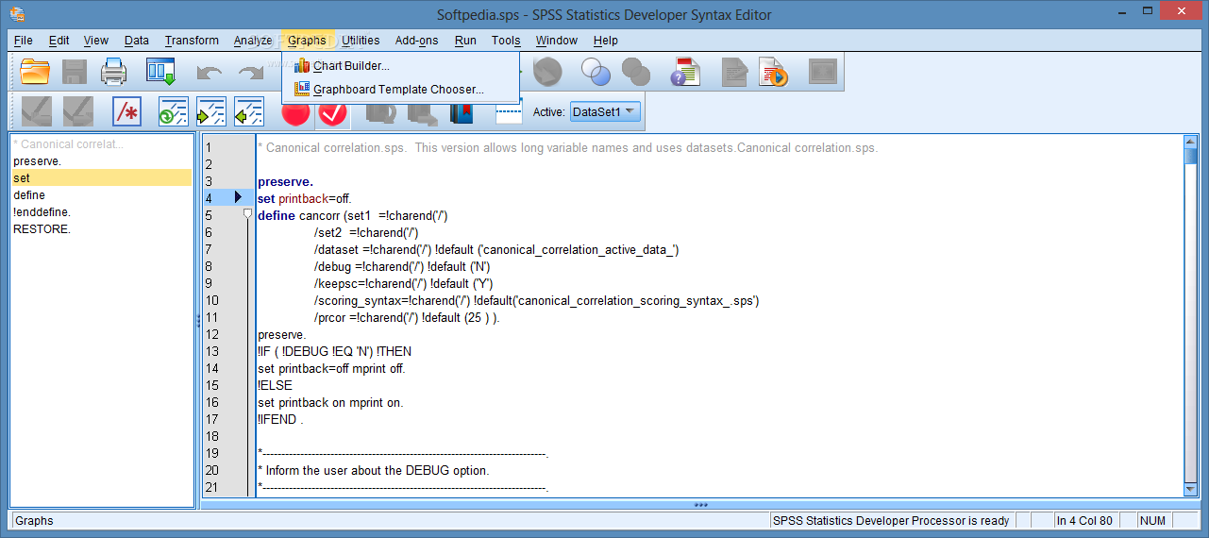This screenshot has height=538, width=1209.
Task: Click the Undo arrow icon
Action: click(x=210, y=73)
